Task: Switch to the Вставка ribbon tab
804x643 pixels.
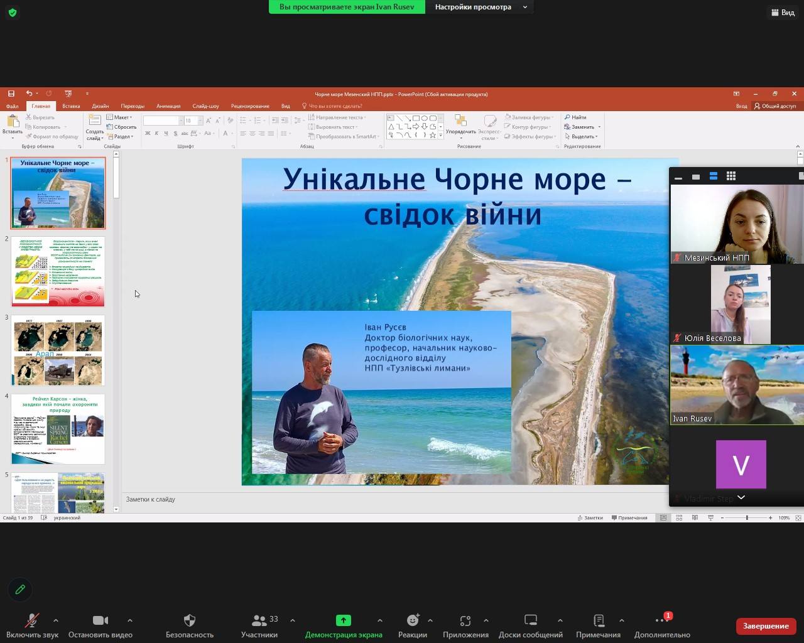Action: click(71, 106)
